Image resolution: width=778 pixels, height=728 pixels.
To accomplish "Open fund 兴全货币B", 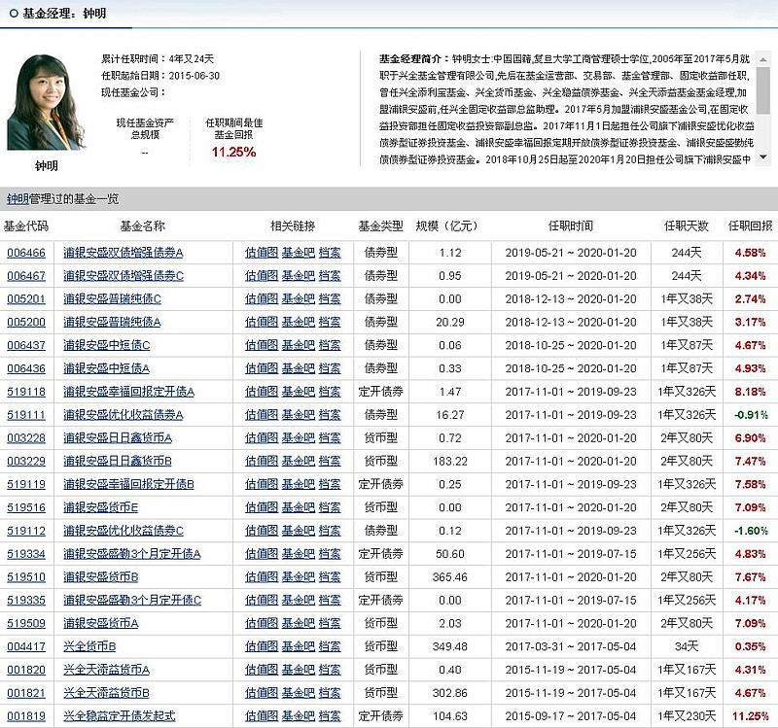I will [89, 646].
